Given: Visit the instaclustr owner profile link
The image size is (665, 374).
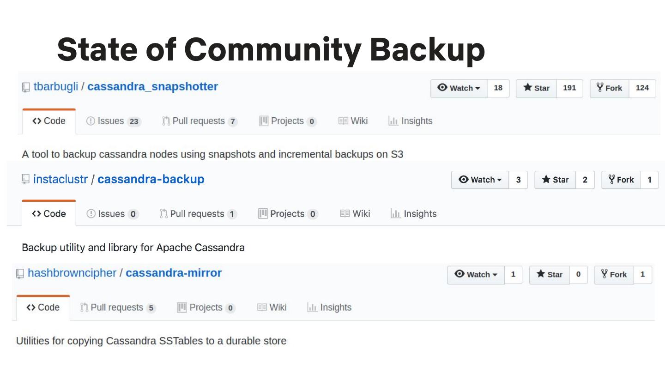Looking at the screenshot, I should point(60,179).
